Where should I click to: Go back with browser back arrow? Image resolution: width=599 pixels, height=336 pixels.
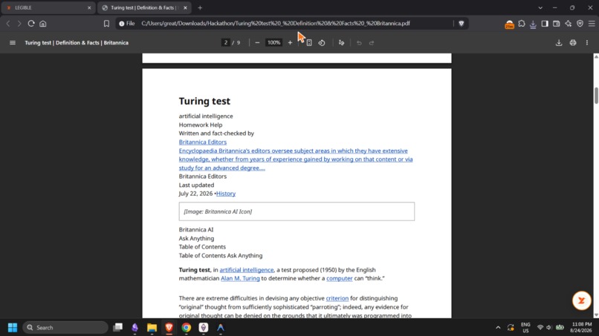click(8, 24)
